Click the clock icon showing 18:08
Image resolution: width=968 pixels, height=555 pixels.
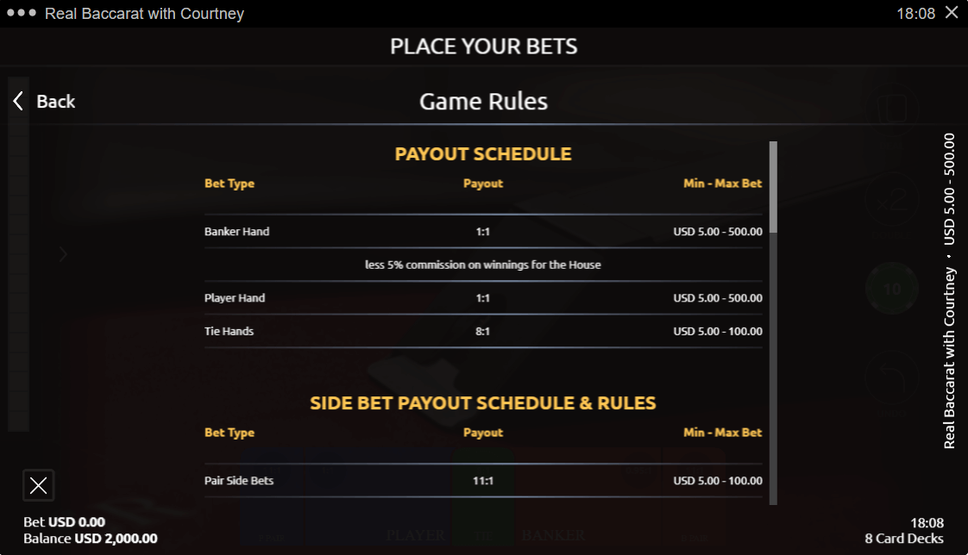tap(927, 522)
